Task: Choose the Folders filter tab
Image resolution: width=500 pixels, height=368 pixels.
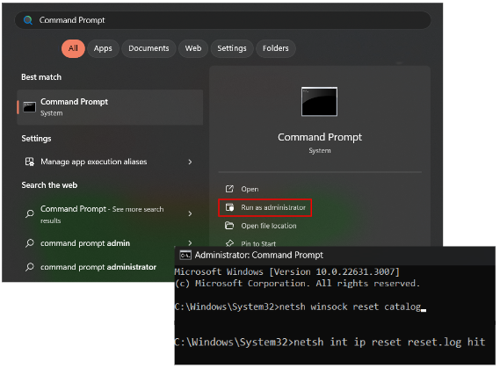Action: click(276, 48)
